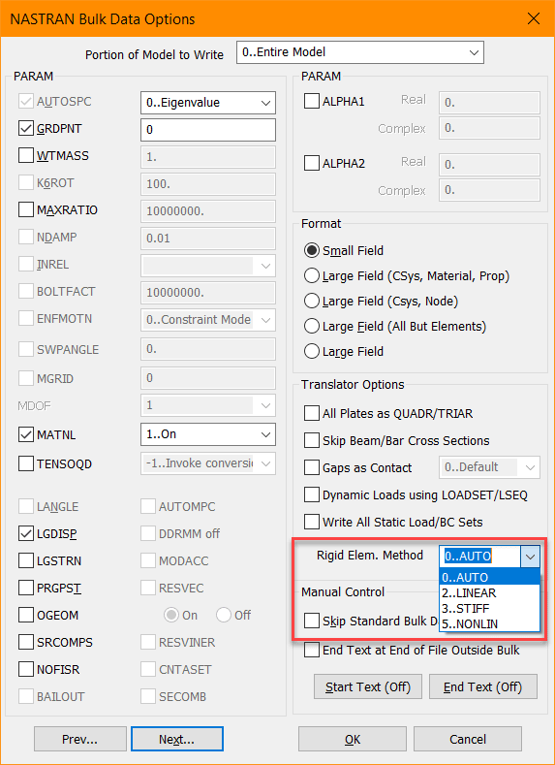
Task: Choose 2..LINEAR in the rigid element list
Action: tap(490, 592)
